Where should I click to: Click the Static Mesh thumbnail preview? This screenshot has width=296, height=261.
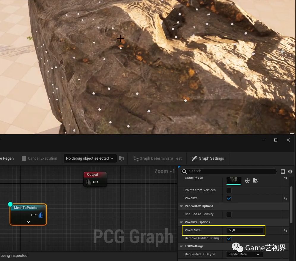tap(234, 180)
